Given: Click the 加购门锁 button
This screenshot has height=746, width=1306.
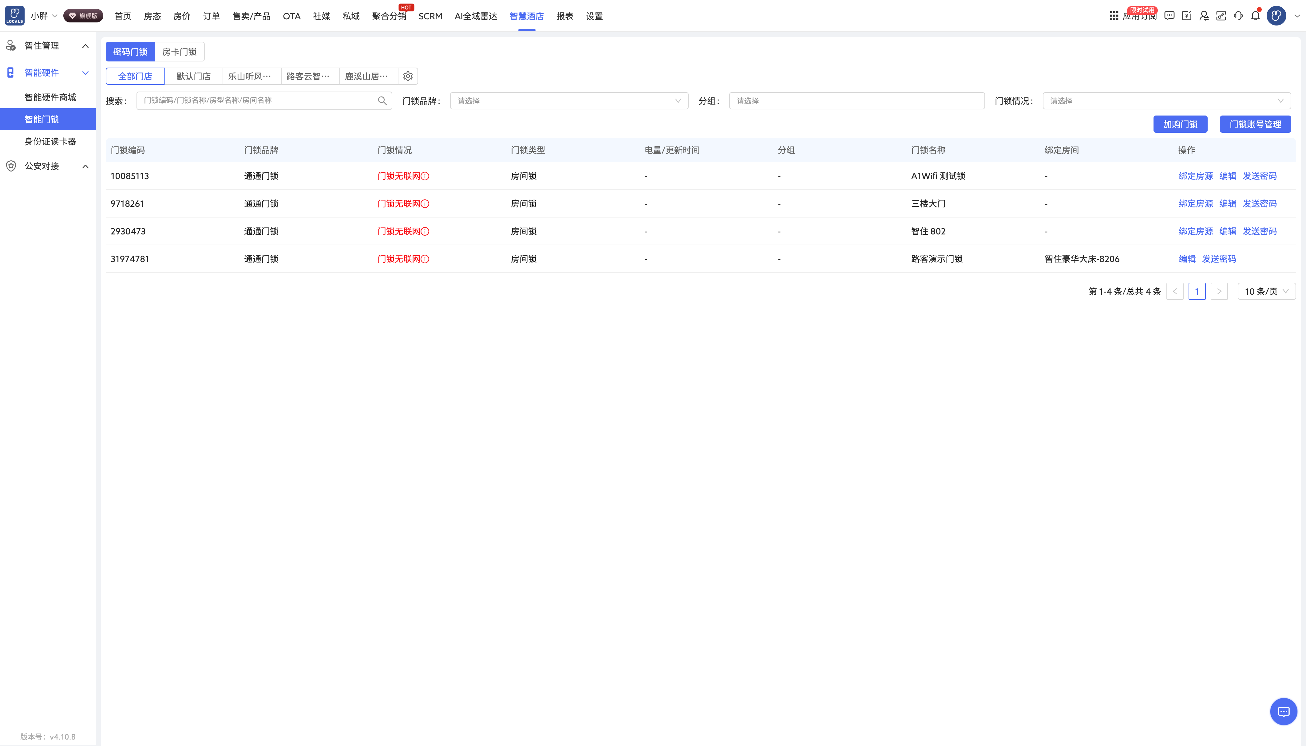Looking at the screenshot, I should tap(1181, 124).
